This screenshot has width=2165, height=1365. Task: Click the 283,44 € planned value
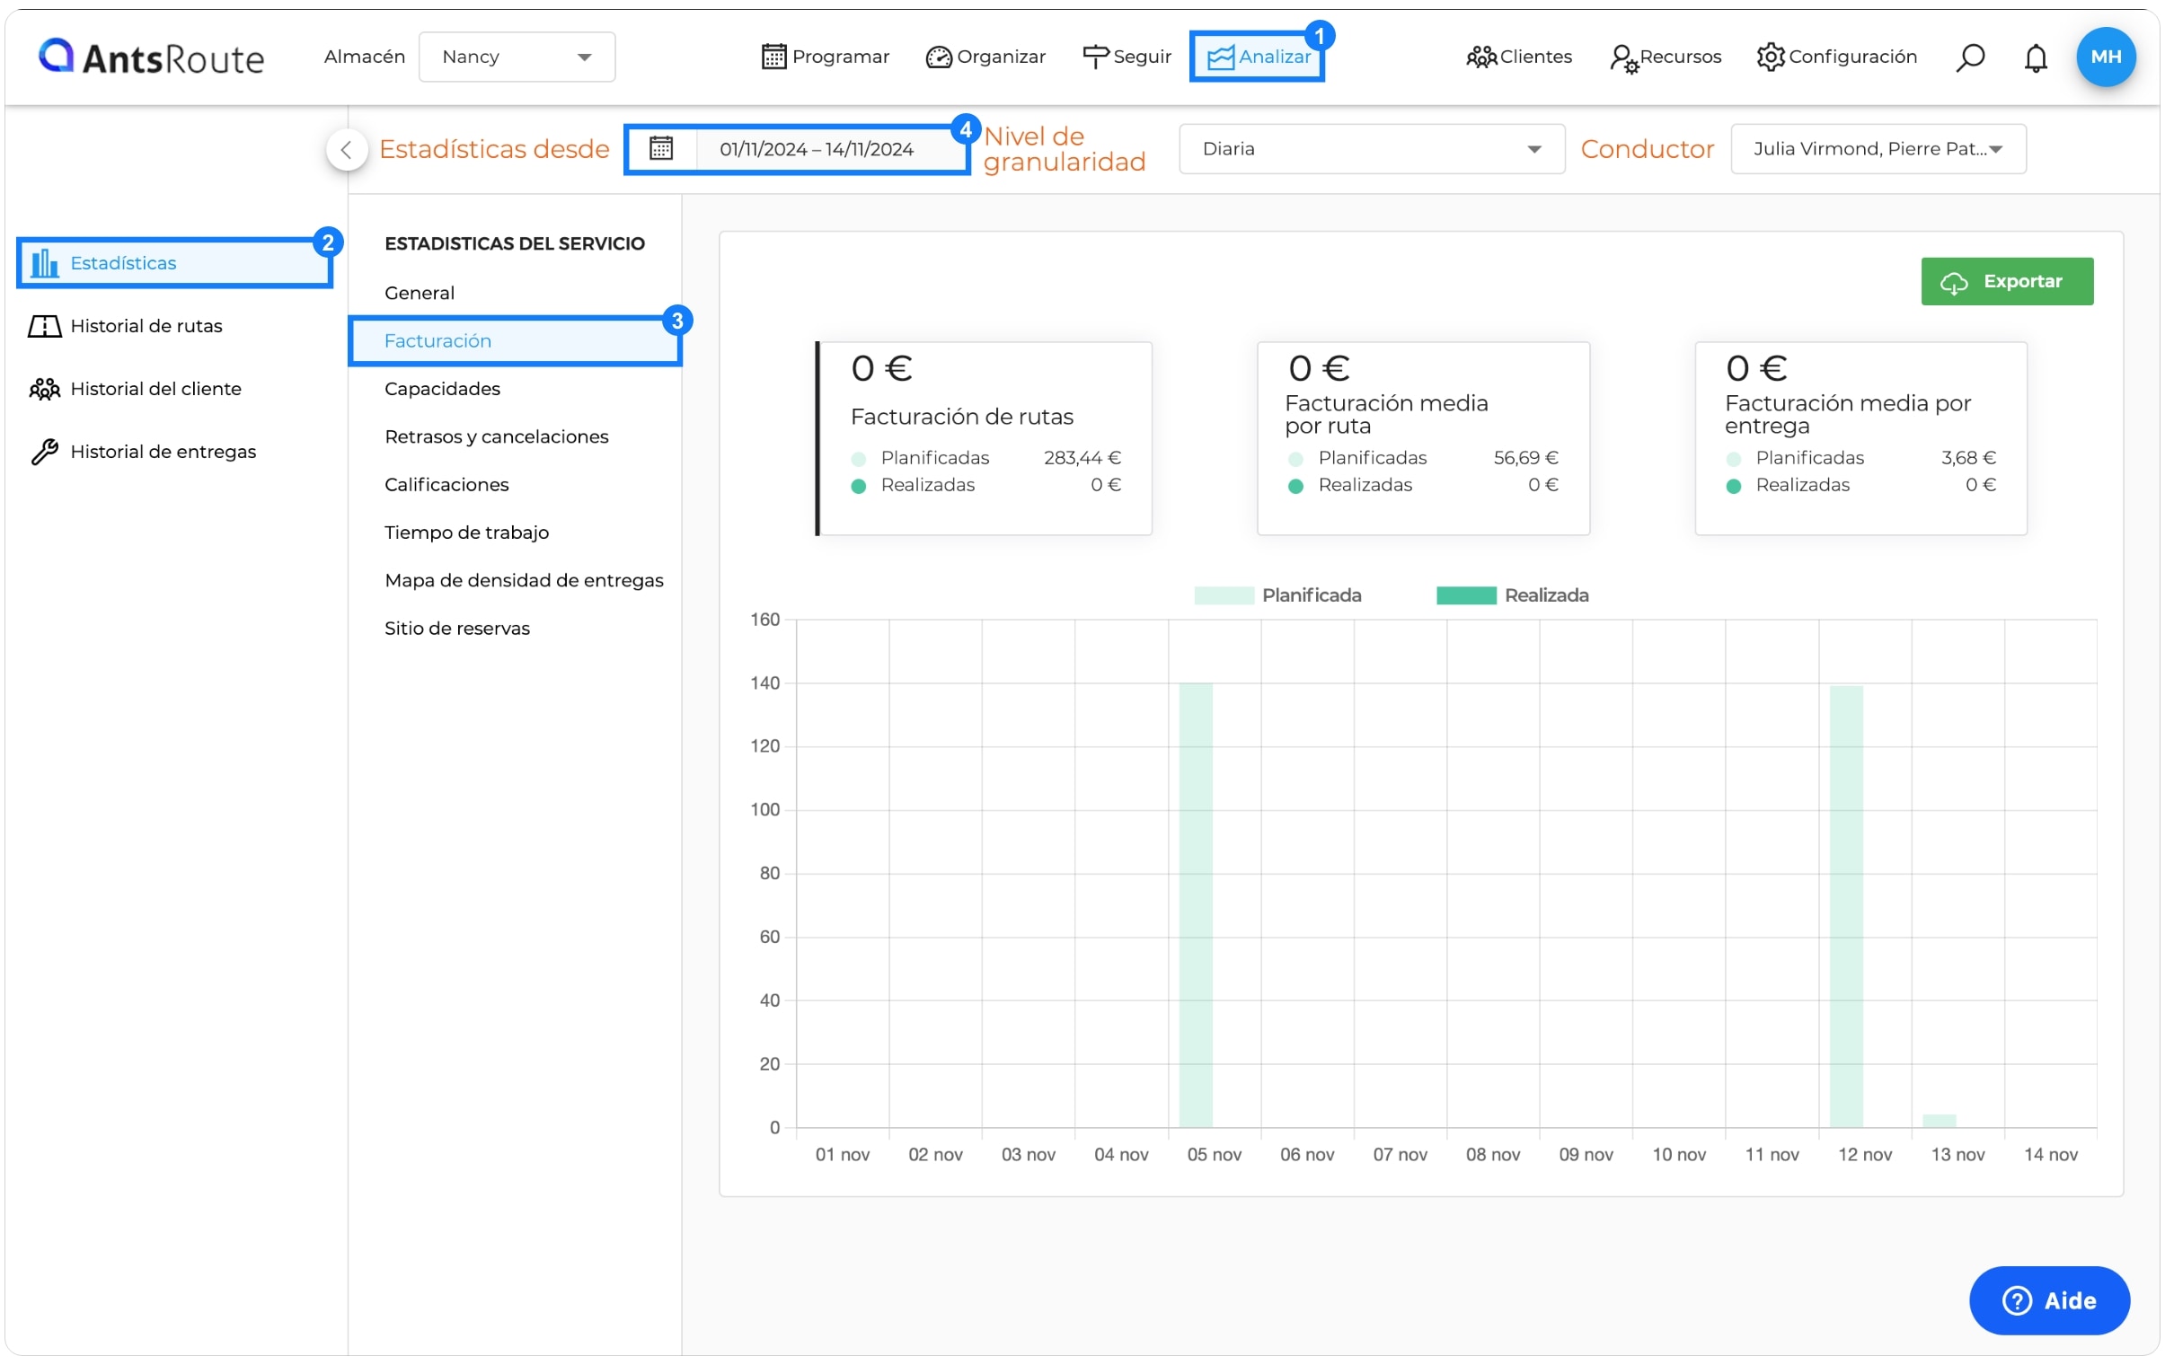click(1082, 458)
